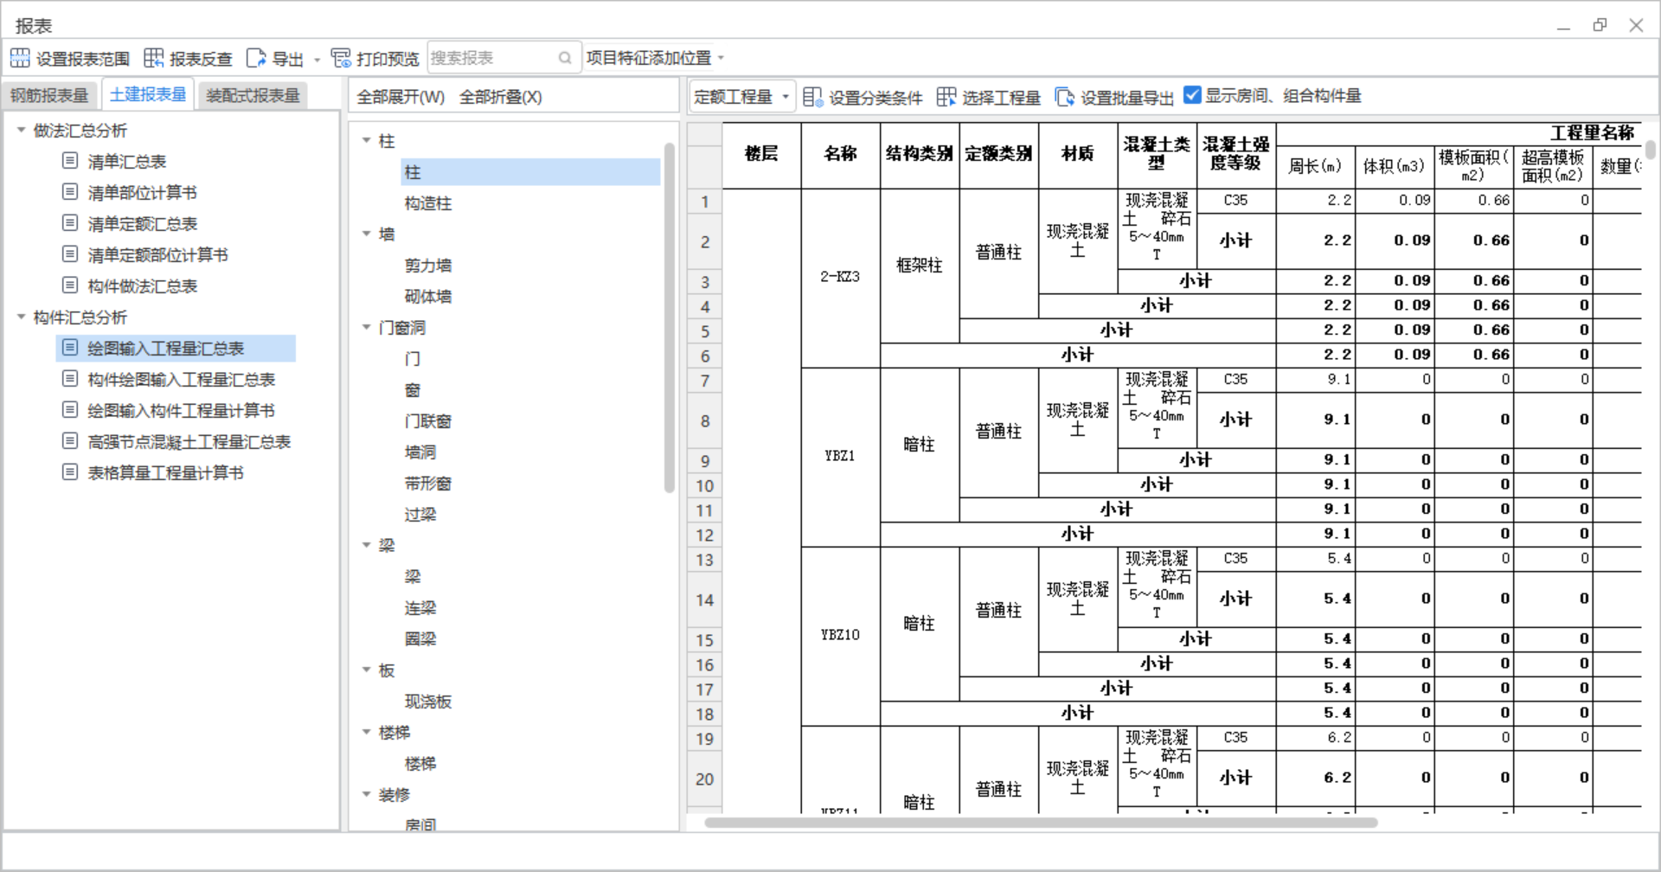Click the document icon beside 表格算量工程量计算书
The width and height of the screenshot is (1661, 872).
tap(70, 472)
